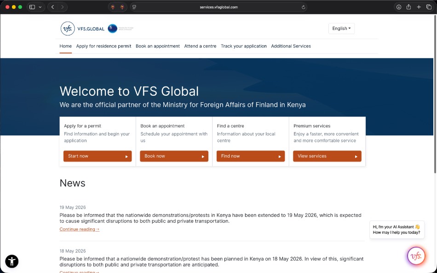Image resolution: width=437 pixels, height=273 pixels.
Task: Open the English language dropdown
Action: point(341,29)
